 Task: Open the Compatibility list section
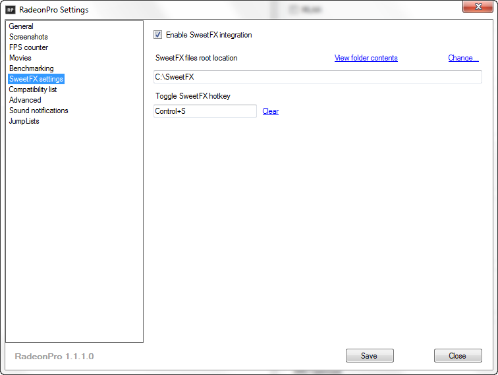(33, 89)
